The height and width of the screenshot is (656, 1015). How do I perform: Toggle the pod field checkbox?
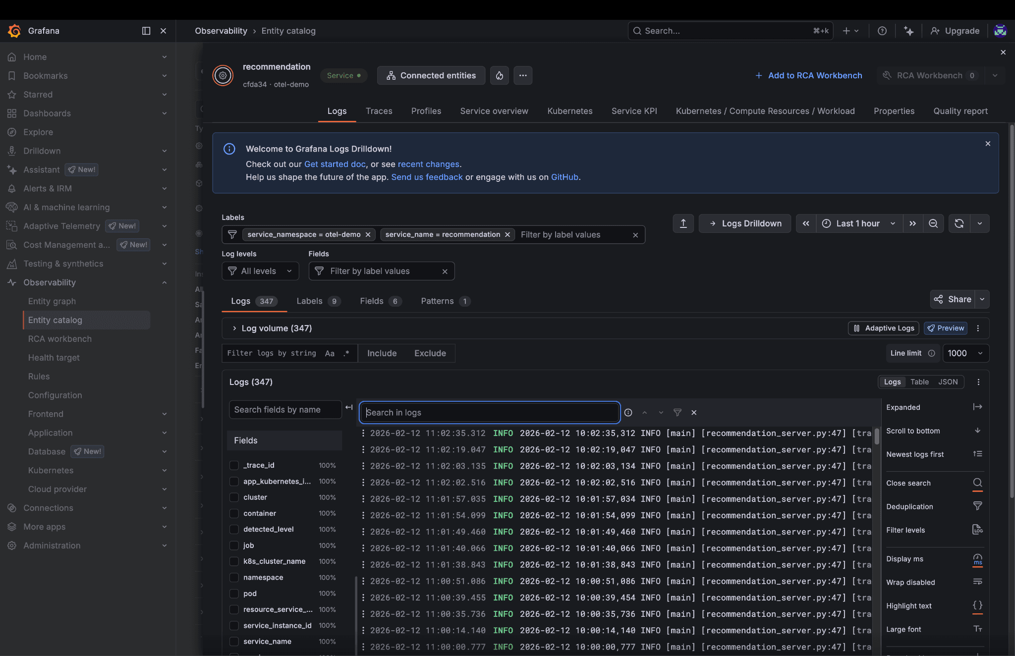(x=234, y=594)
